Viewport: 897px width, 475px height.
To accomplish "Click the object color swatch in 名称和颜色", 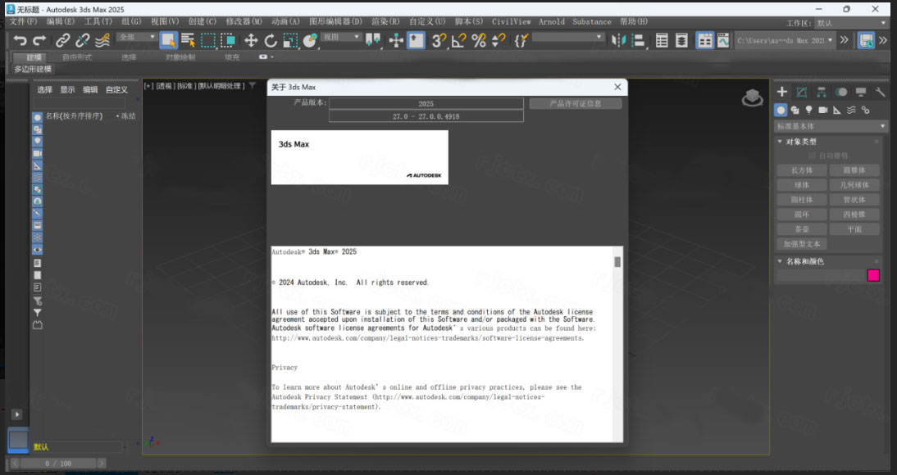I will [x=873, y=276].
